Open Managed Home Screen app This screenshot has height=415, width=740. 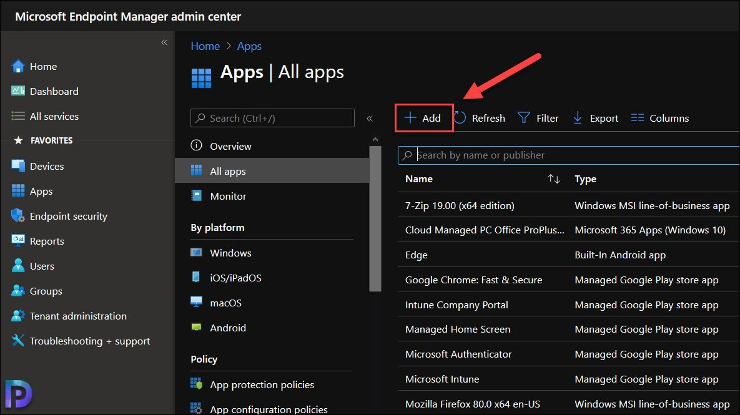457,329
